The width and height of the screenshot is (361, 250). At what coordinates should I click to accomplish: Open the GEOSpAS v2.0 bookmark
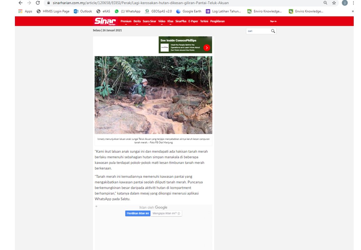click(x=158, y=11)
